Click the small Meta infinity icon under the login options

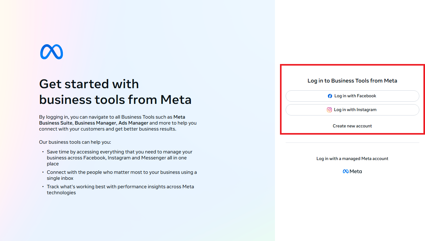[345, 171]
